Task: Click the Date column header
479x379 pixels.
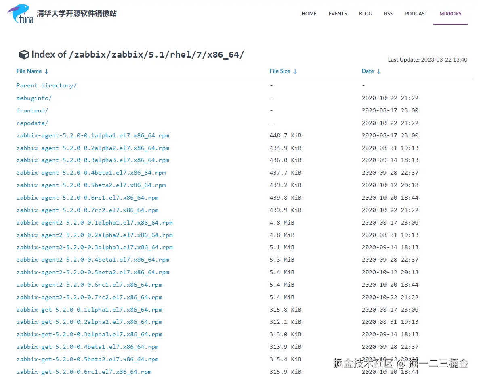Action: tap(367, 71)
